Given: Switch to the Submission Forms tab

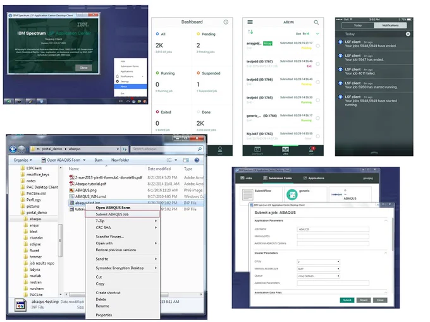Looking at the screenshot, I should click(277, 178).
